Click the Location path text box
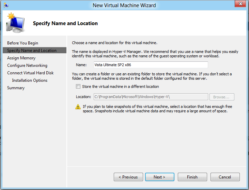The width and height of the screenshot is (249, 190). pyautogui.click(x=150, y=97)
